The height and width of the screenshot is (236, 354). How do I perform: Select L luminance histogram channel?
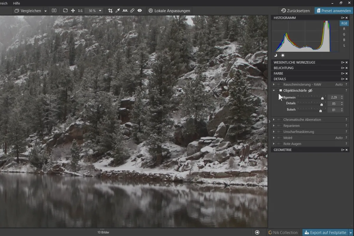coord(344,45)
